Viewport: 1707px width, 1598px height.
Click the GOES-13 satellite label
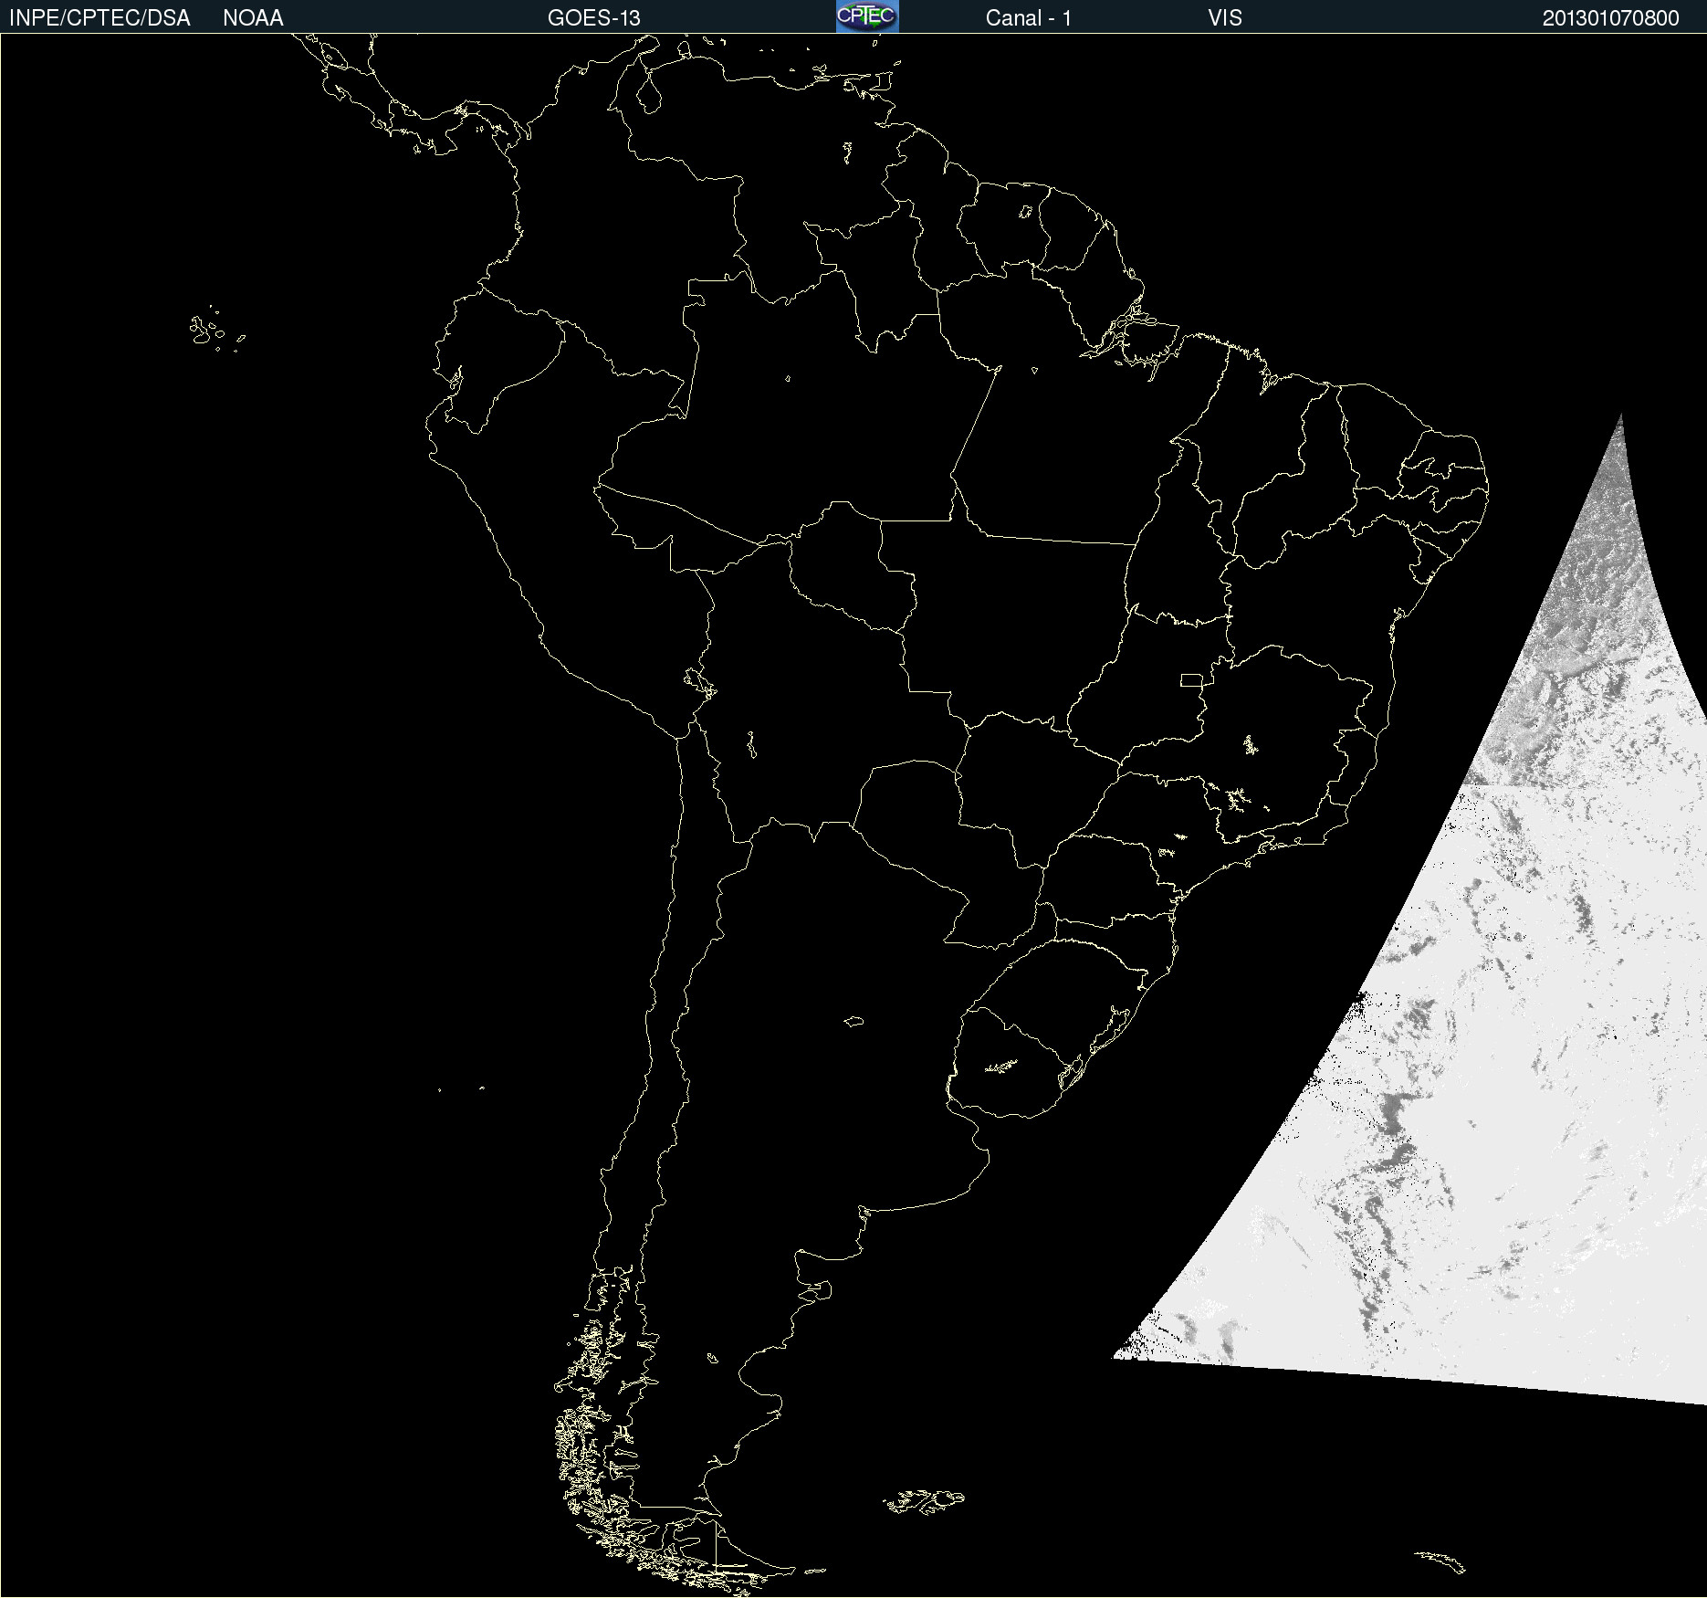tap(594, 18)
